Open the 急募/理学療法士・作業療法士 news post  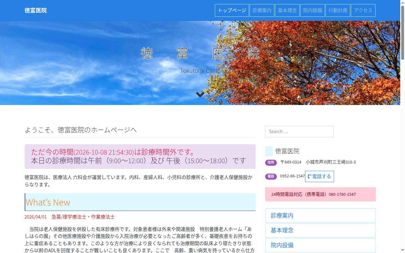[83, 217]
